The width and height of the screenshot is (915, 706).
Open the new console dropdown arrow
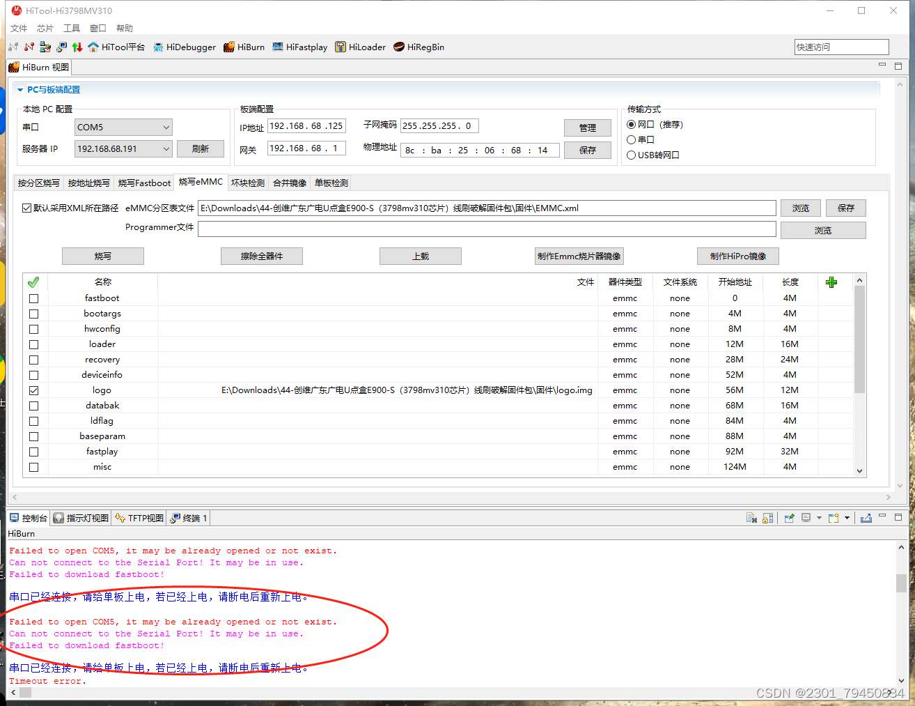[847, 518]
